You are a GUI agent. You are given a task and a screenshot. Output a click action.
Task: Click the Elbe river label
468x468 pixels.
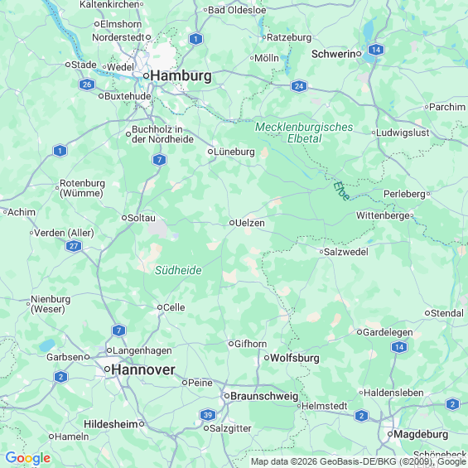pos(341,191)
